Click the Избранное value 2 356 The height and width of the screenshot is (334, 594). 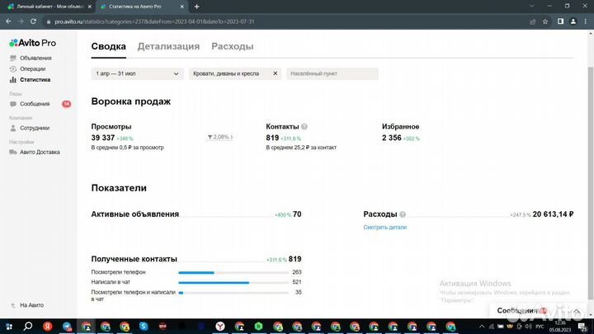pyautogui.click(x=391, y=138)
